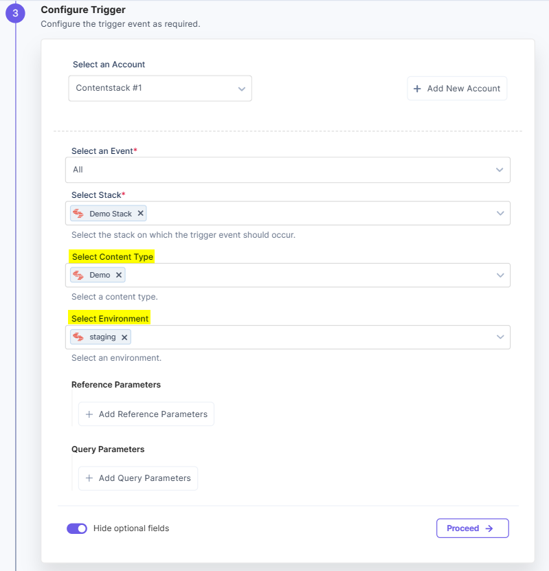Click the step 3 circle indicator
The image size is (549, 571).
(15, 14)
